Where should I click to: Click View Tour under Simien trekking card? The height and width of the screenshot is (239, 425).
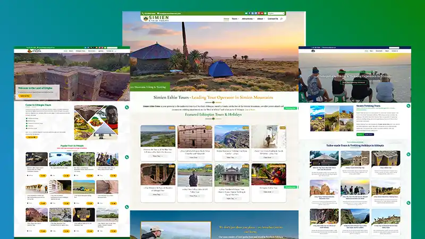[231, 157]
